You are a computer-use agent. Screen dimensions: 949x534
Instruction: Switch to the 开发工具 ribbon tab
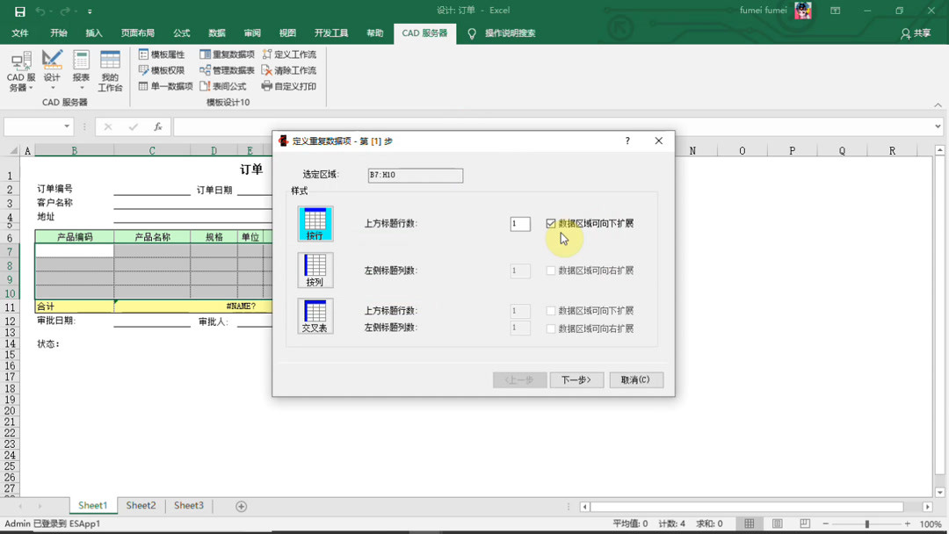tap(333, 32)
